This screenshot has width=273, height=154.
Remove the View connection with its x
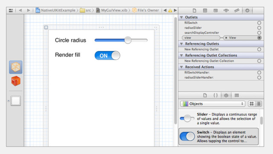tap(226, 38)
